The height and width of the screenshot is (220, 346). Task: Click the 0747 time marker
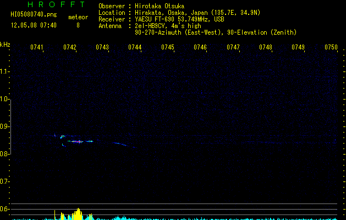pyautogui.click(x=233, y=47)
